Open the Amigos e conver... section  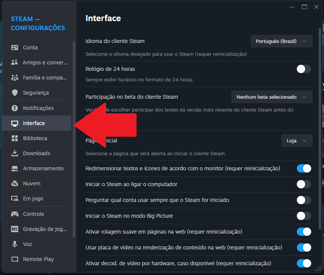(x=45, y=63)
